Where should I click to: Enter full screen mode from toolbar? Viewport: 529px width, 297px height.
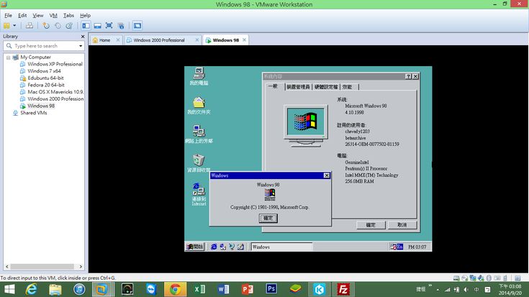[109, 26]
